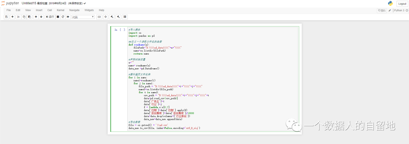Run the cell with 运行 button
The width and height of the screenshot is (409, 144).
(50, 17)
